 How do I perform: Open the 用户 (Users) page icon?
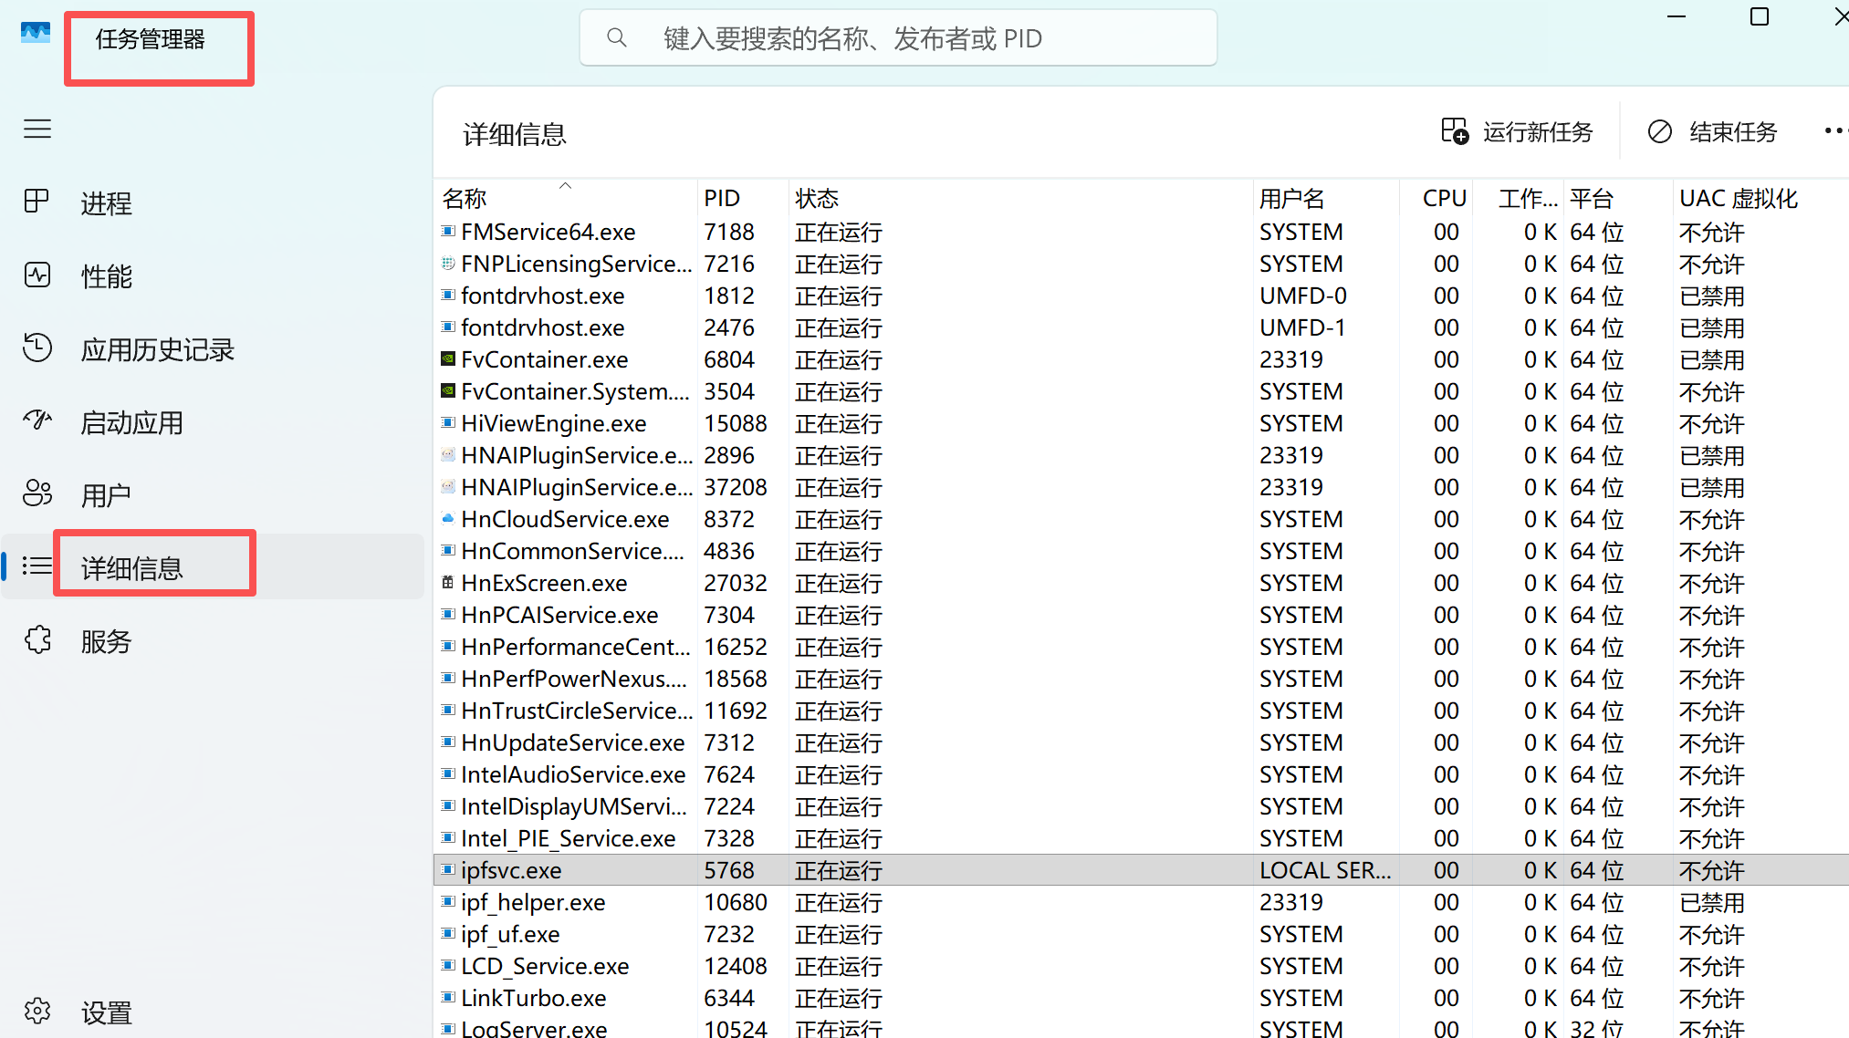click(x=37, y=493)
